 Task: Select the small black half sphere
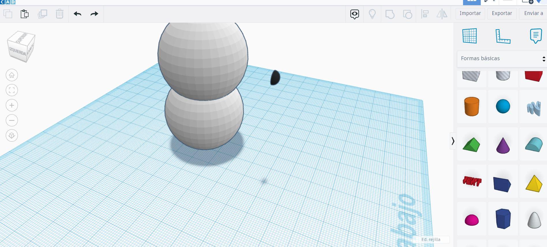[275, 78]
